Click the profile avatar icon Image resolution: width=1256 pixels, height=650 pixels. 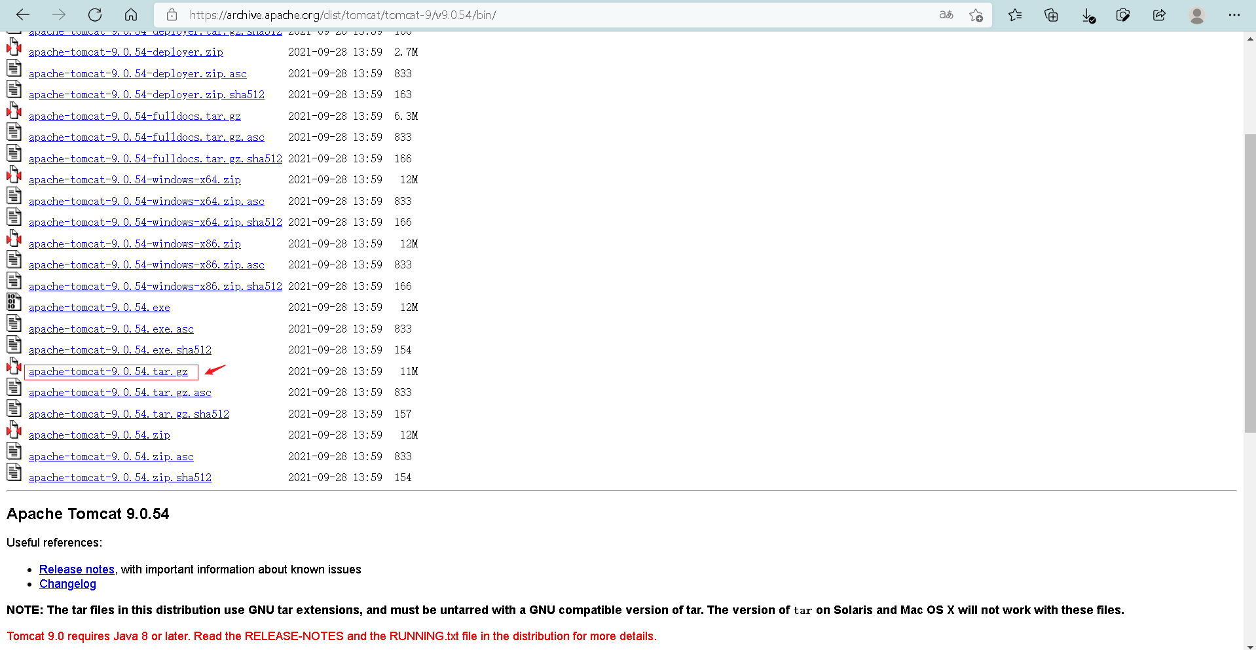coord(1196,15)
